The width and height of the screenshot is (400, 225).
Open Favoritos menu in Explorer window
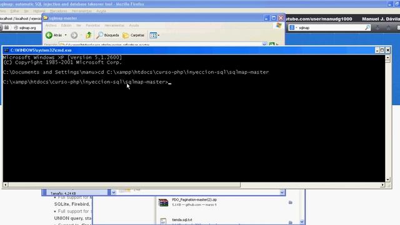93,26
